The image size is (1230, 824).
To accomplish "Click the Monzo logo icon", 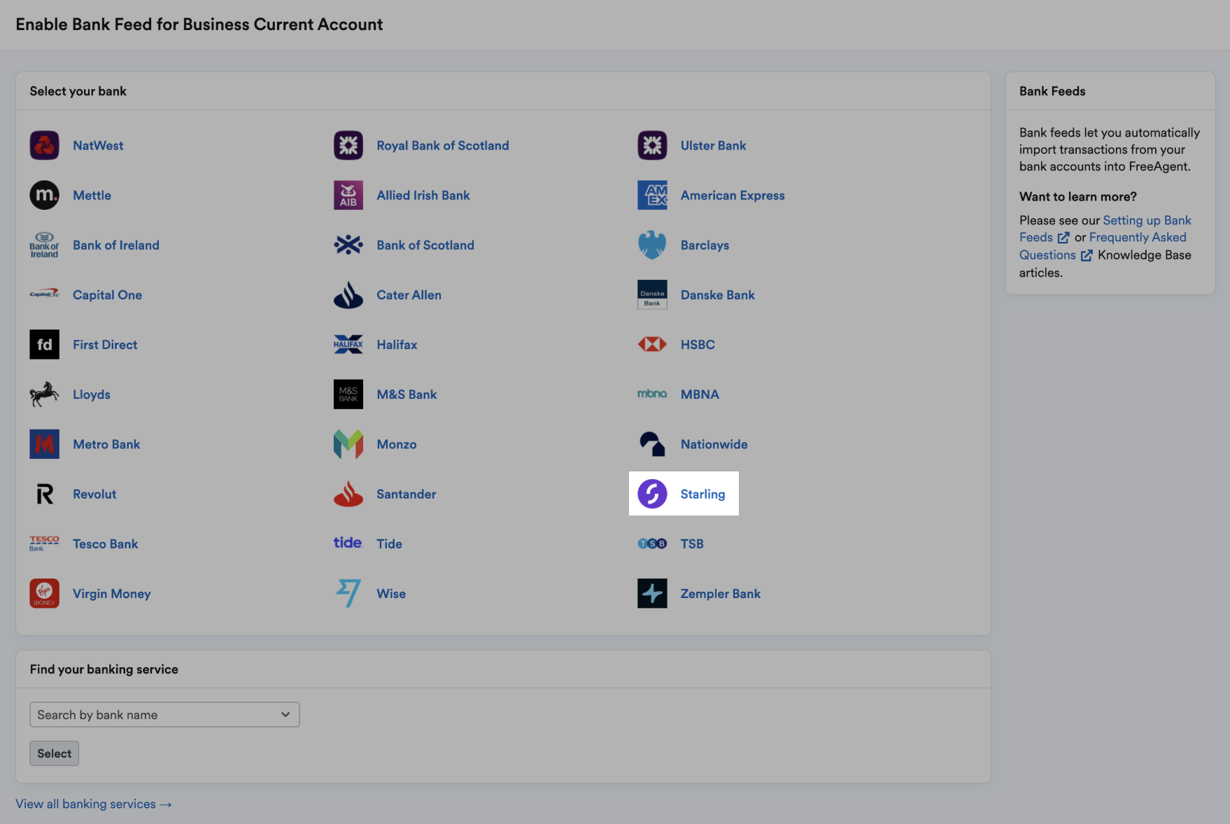I will click(x=348, y=444).
